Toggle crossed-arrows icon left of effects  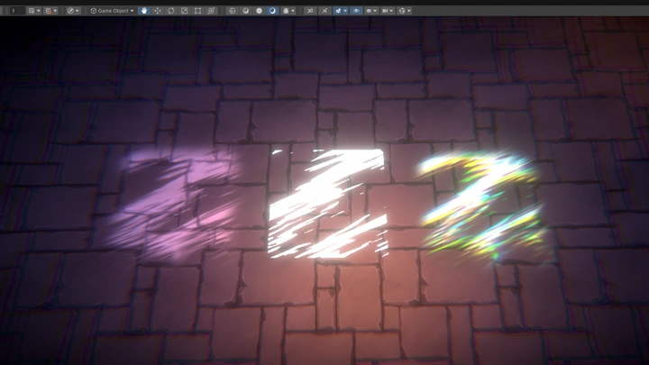point(324,11)
